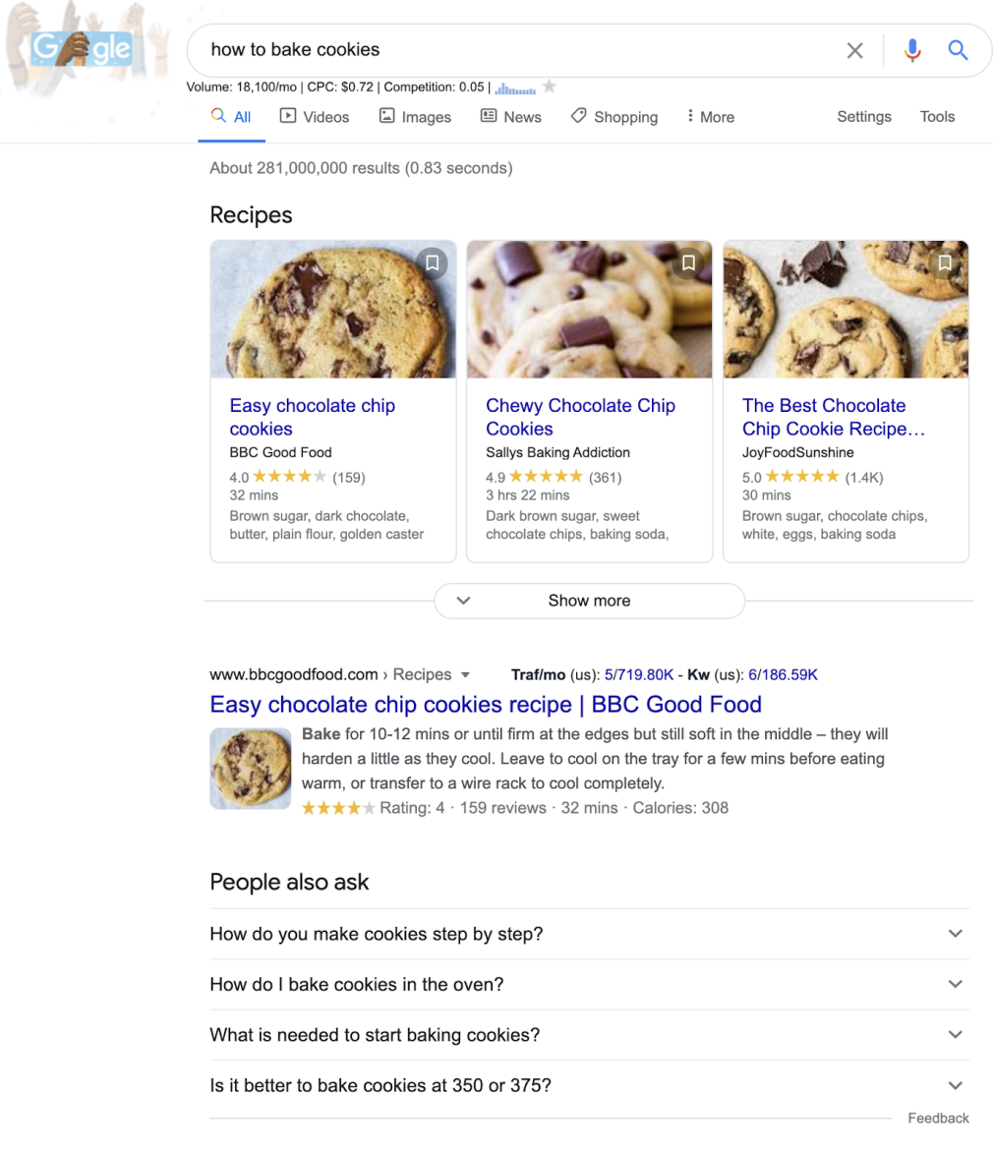Click the Google doodle logo
The width and height of the screenshot is (993, 1154).
click(x=82, y=47)
